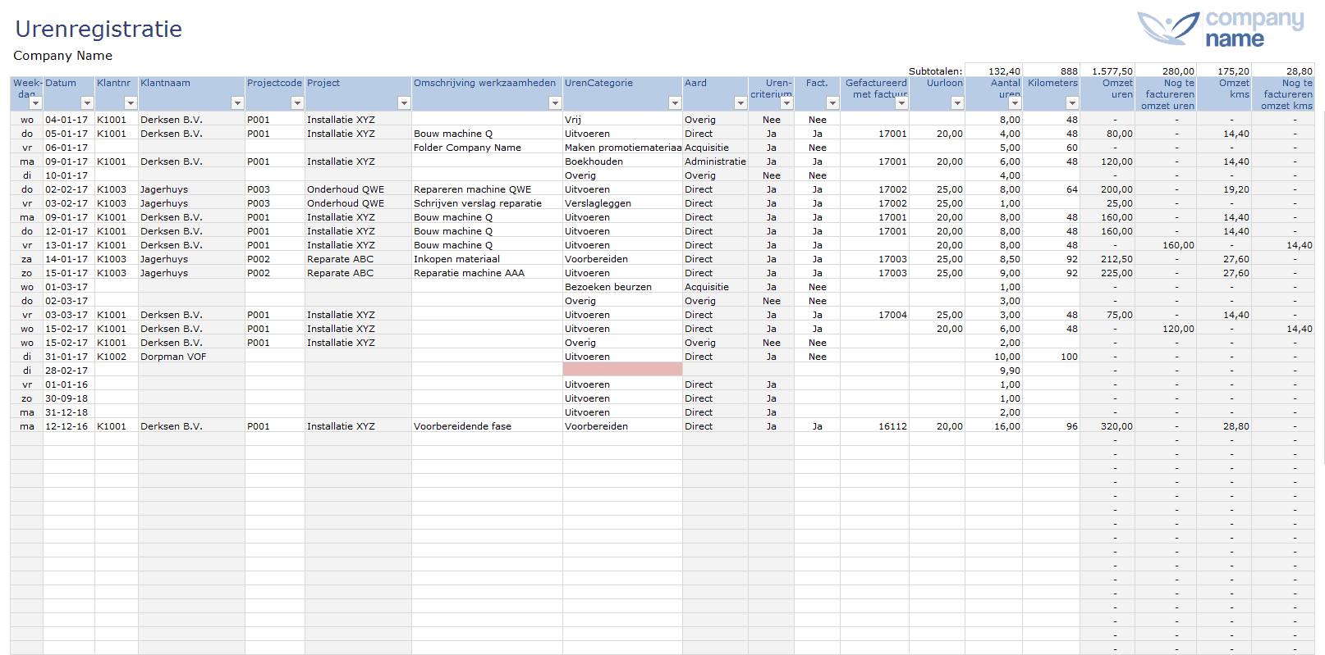Open the Omschrijving werkzaamheden filter dropdown
This screenshot has height=655, width=1325.
(x=555, y=103)
